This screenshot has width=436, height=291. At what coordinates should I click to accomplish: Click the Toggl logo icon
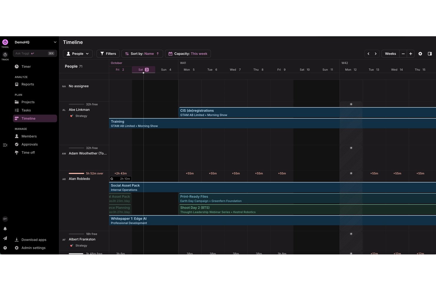pyautogui.click(x=5, y=42)
